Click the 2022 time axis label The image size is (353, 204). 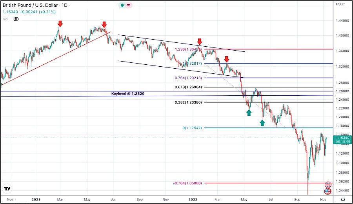click(193, 200)
